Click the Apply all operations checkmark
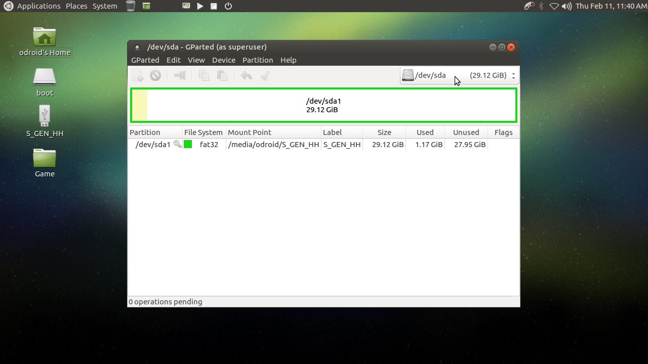 click(x=265, y=76)
